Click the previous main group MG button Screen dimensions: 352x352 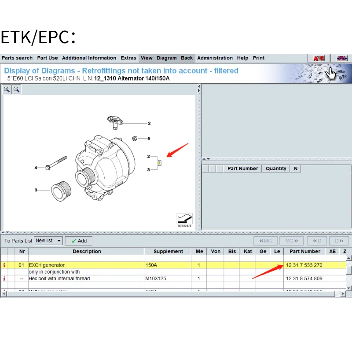pos(265,241)
